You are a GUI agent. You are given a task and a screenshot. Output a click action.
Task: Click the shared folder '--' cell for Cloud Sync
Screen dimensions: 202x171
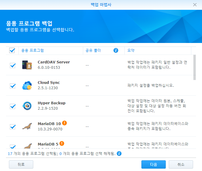click(87, 86)
